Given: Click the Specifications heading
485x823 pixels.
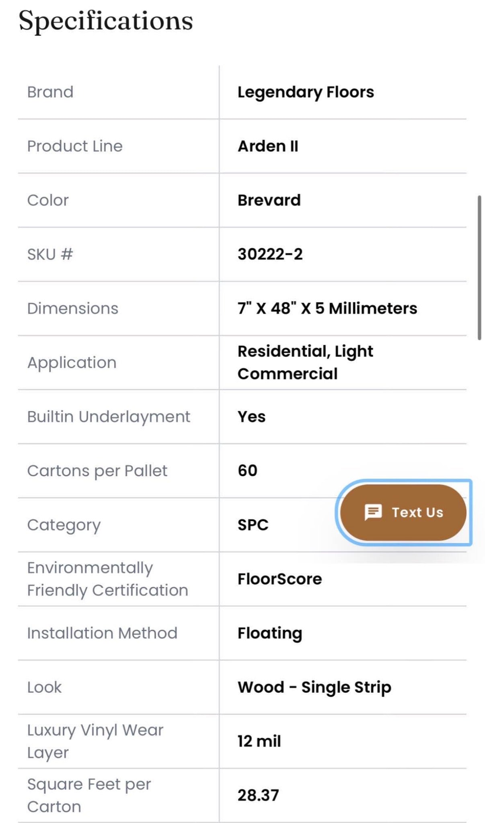Looking at the screenshot, I should [x=106, y=21].
